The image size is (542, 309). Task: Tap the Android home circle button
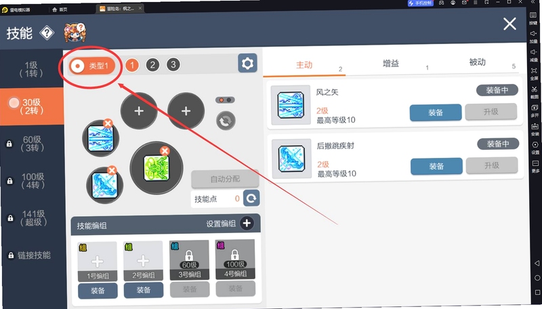[537, 278]
